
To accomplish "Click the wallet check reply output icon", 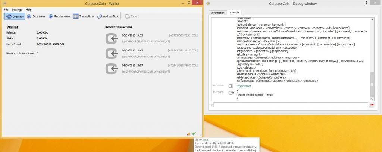I will (x=231, y=92).
